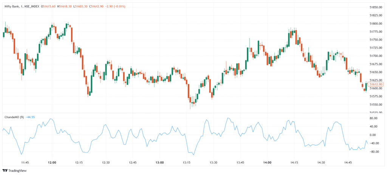The width and height of the screenshot is (387, 175).
Task: Click the 11:45 time axis label
Action: click(x=25, y=162)
